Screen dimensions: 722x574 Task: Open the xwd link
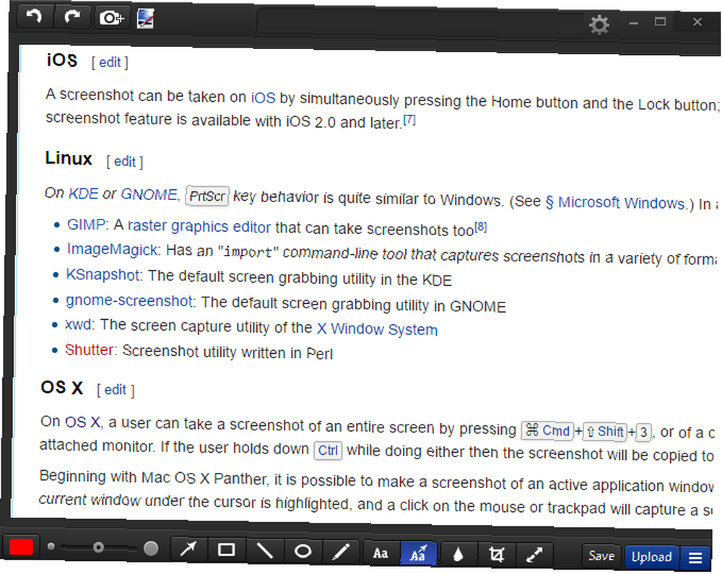pyautogui.click(x=78, y=324)
